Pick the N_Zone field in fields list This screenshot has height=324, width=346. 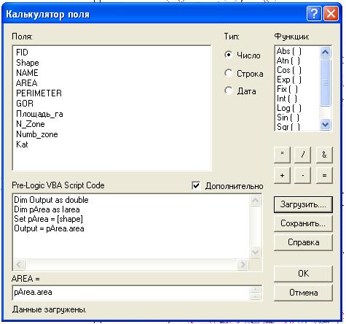click(31, 124)
